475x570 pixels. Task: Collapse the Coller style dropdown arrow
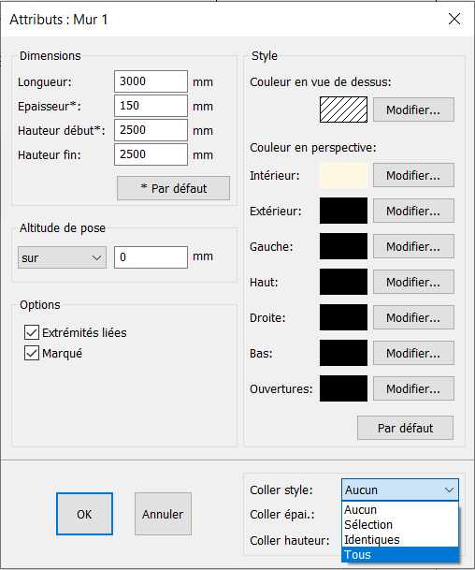pos(449,490)
